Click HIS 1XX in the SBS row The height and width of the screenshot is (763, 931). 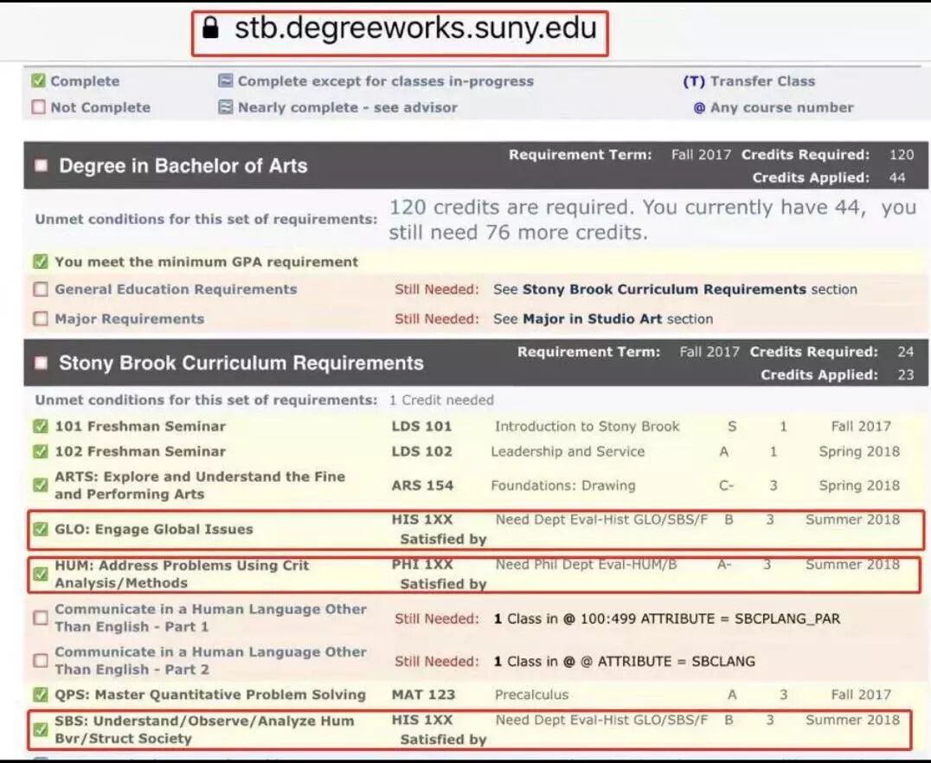[x=421, y=721]
